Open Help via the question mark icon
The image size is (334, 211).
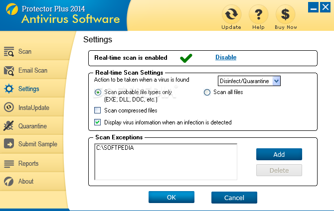point(258,14)
